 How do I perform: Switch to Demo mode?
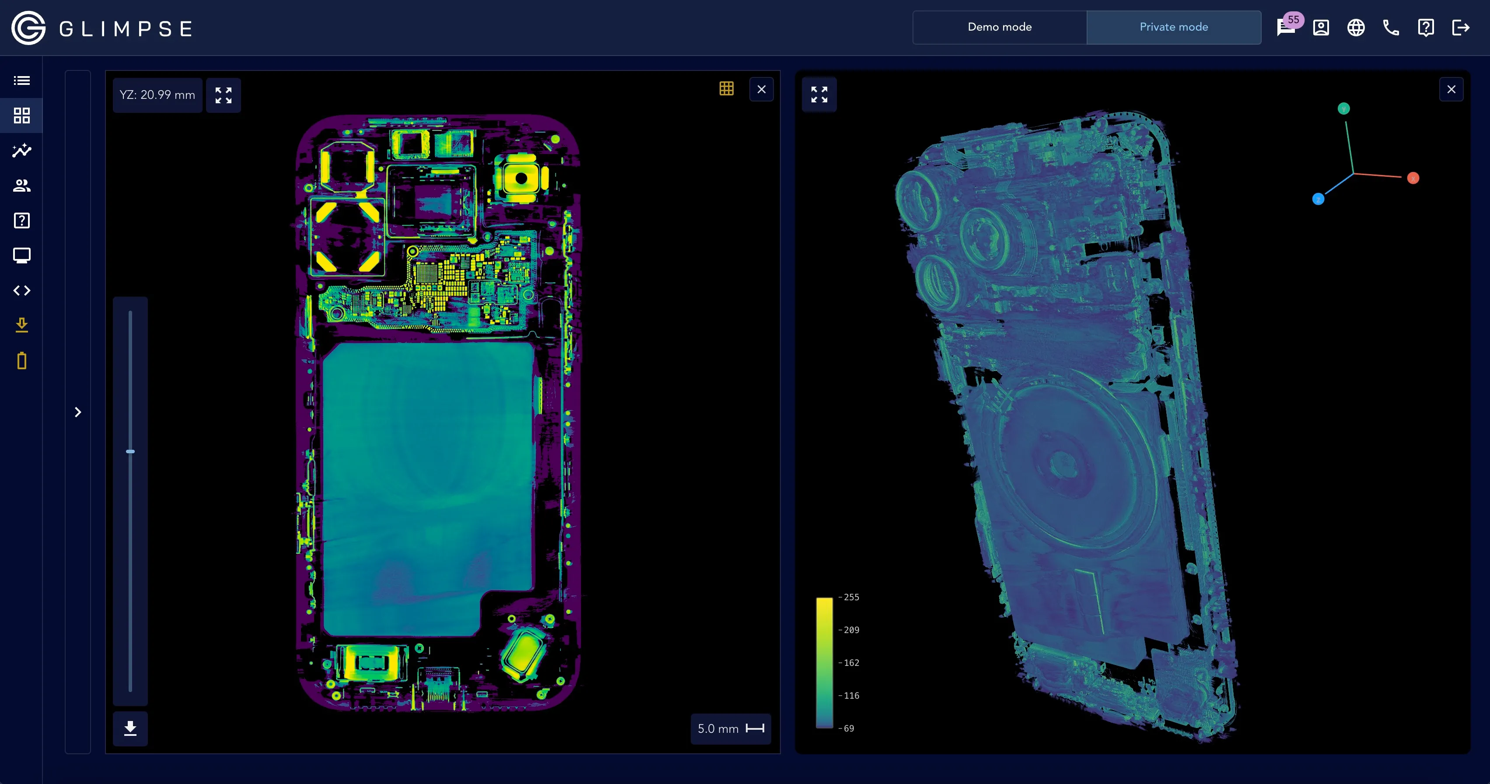click(1000, 27)
